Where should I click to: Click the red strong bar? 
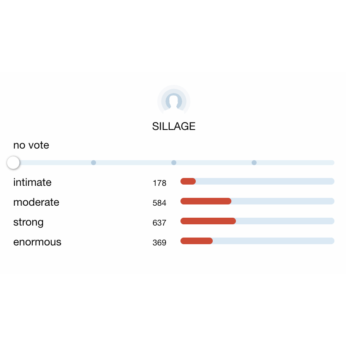point(208,221)
